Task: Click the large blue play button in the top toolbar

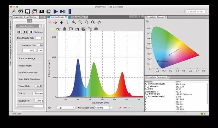Action: click(x=56, y=12)
